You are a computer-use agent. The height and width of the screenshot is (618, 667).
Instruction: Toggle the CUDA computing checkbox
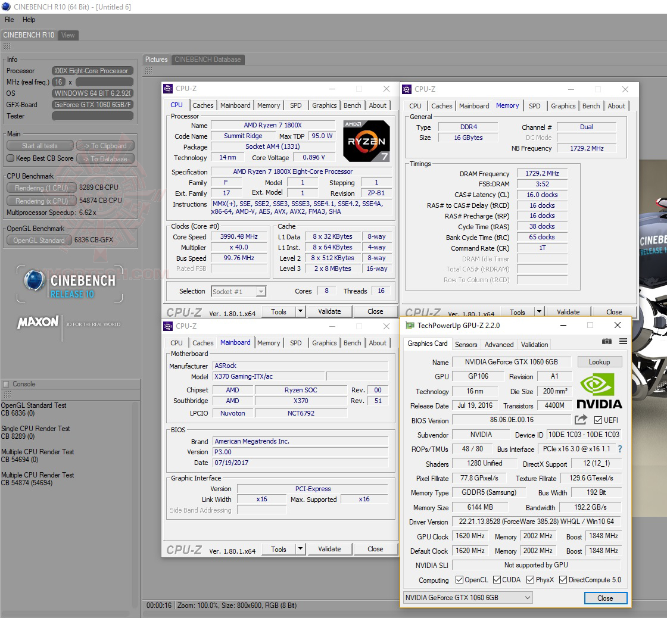497,579
